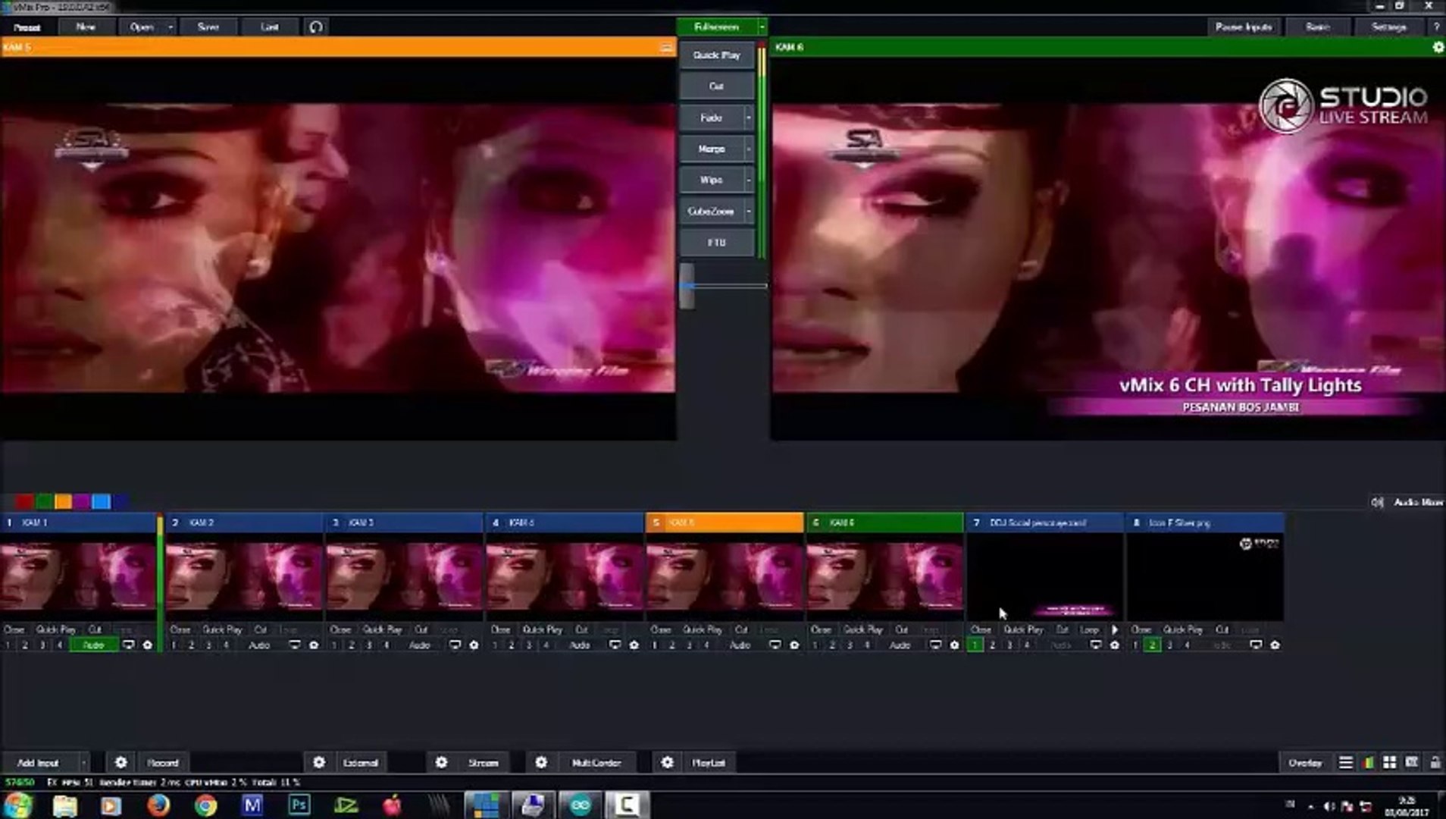This screenshot has width=1446, height=819.
Task: Open settings gear next to Stream button
Action: [x=441, y=762]
